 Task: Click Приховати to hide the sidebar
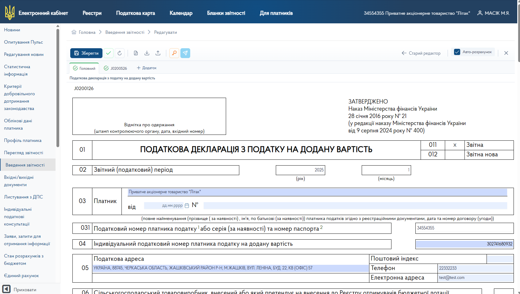point(25,289)
